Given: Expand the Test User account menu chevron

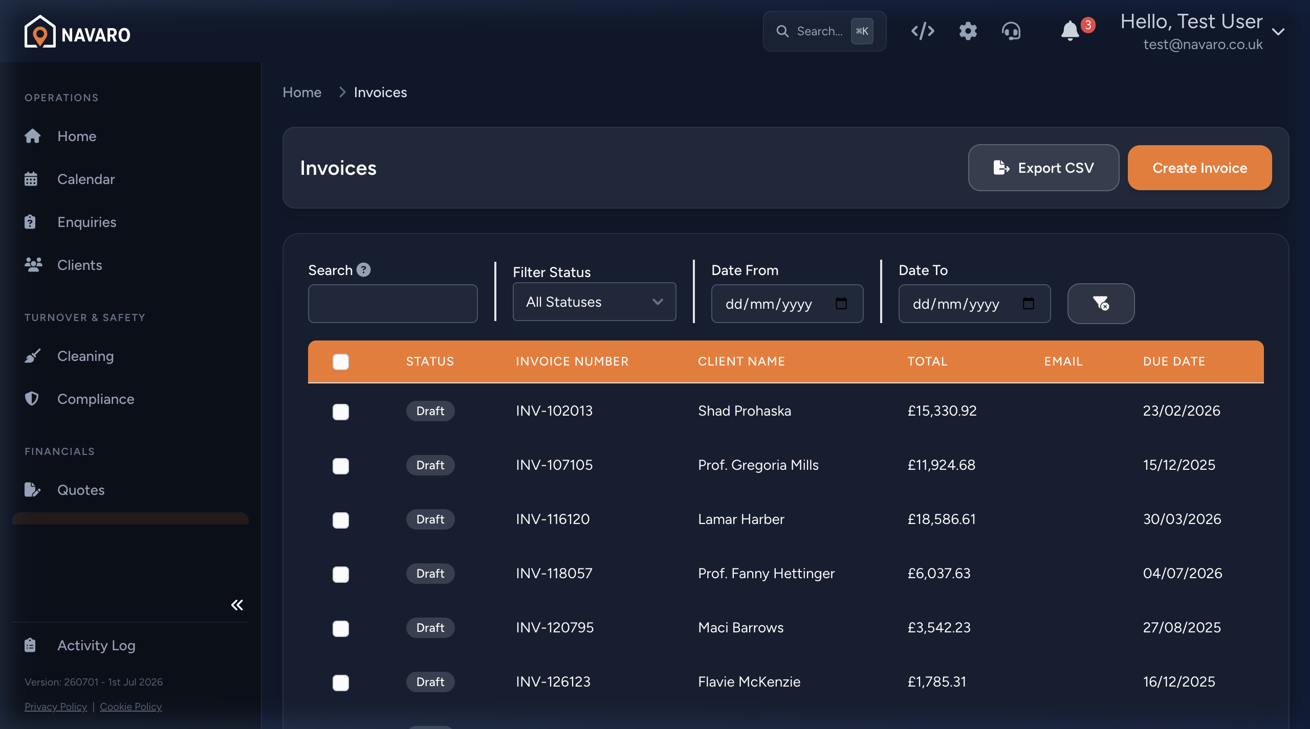Looking at the screenshot, I should [x=1278, y=32].
